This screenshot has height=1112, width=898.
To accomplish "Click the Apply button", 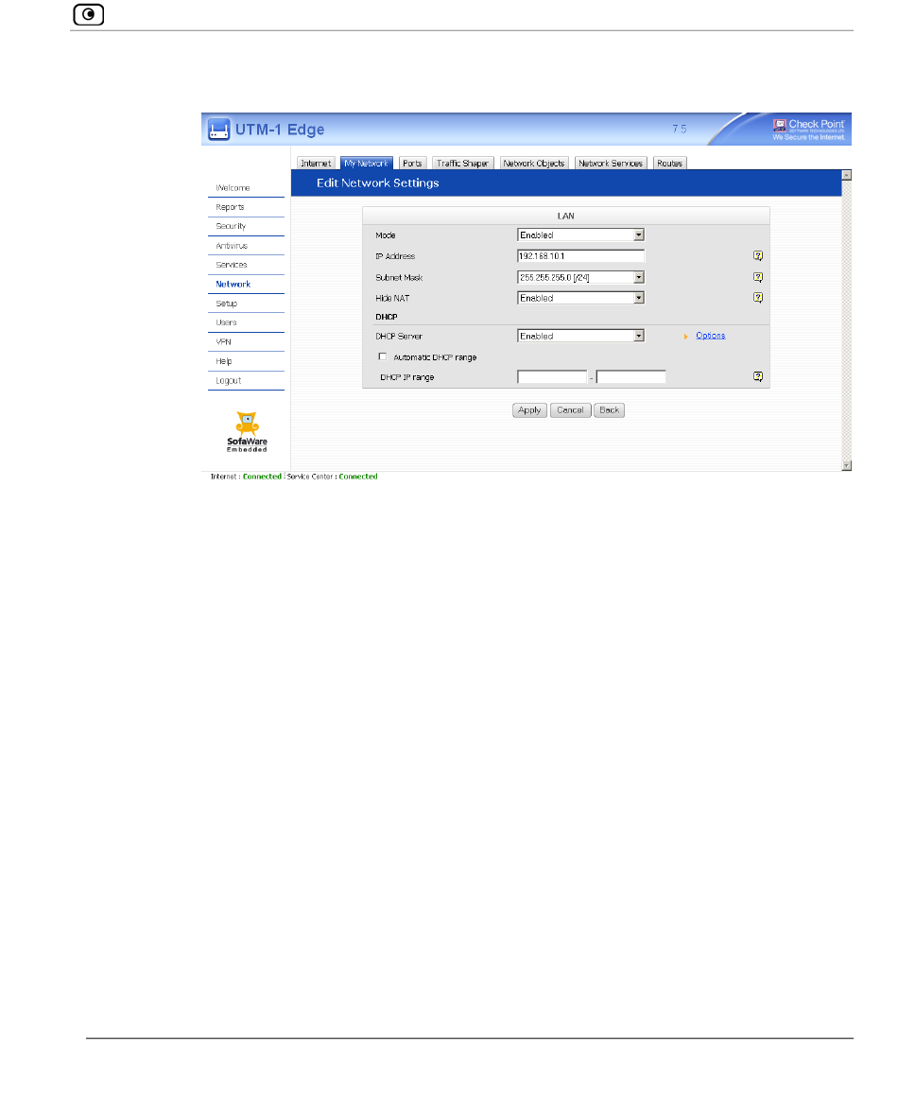I will [x=529, y=410].
